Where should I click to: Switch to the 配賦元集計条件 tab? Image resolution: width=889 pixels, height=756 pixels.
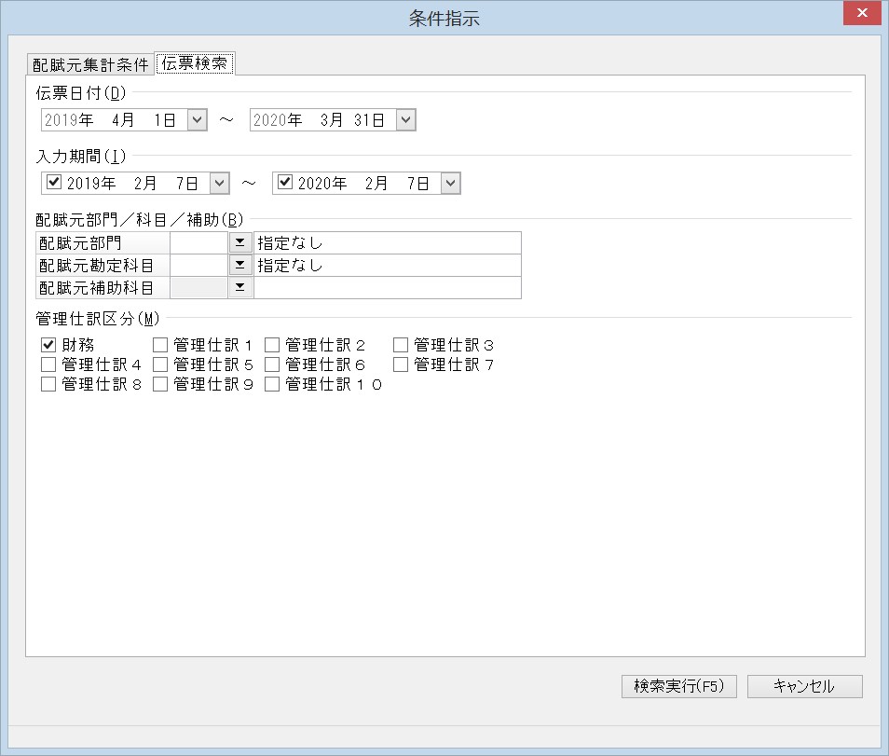pos(90,64)
